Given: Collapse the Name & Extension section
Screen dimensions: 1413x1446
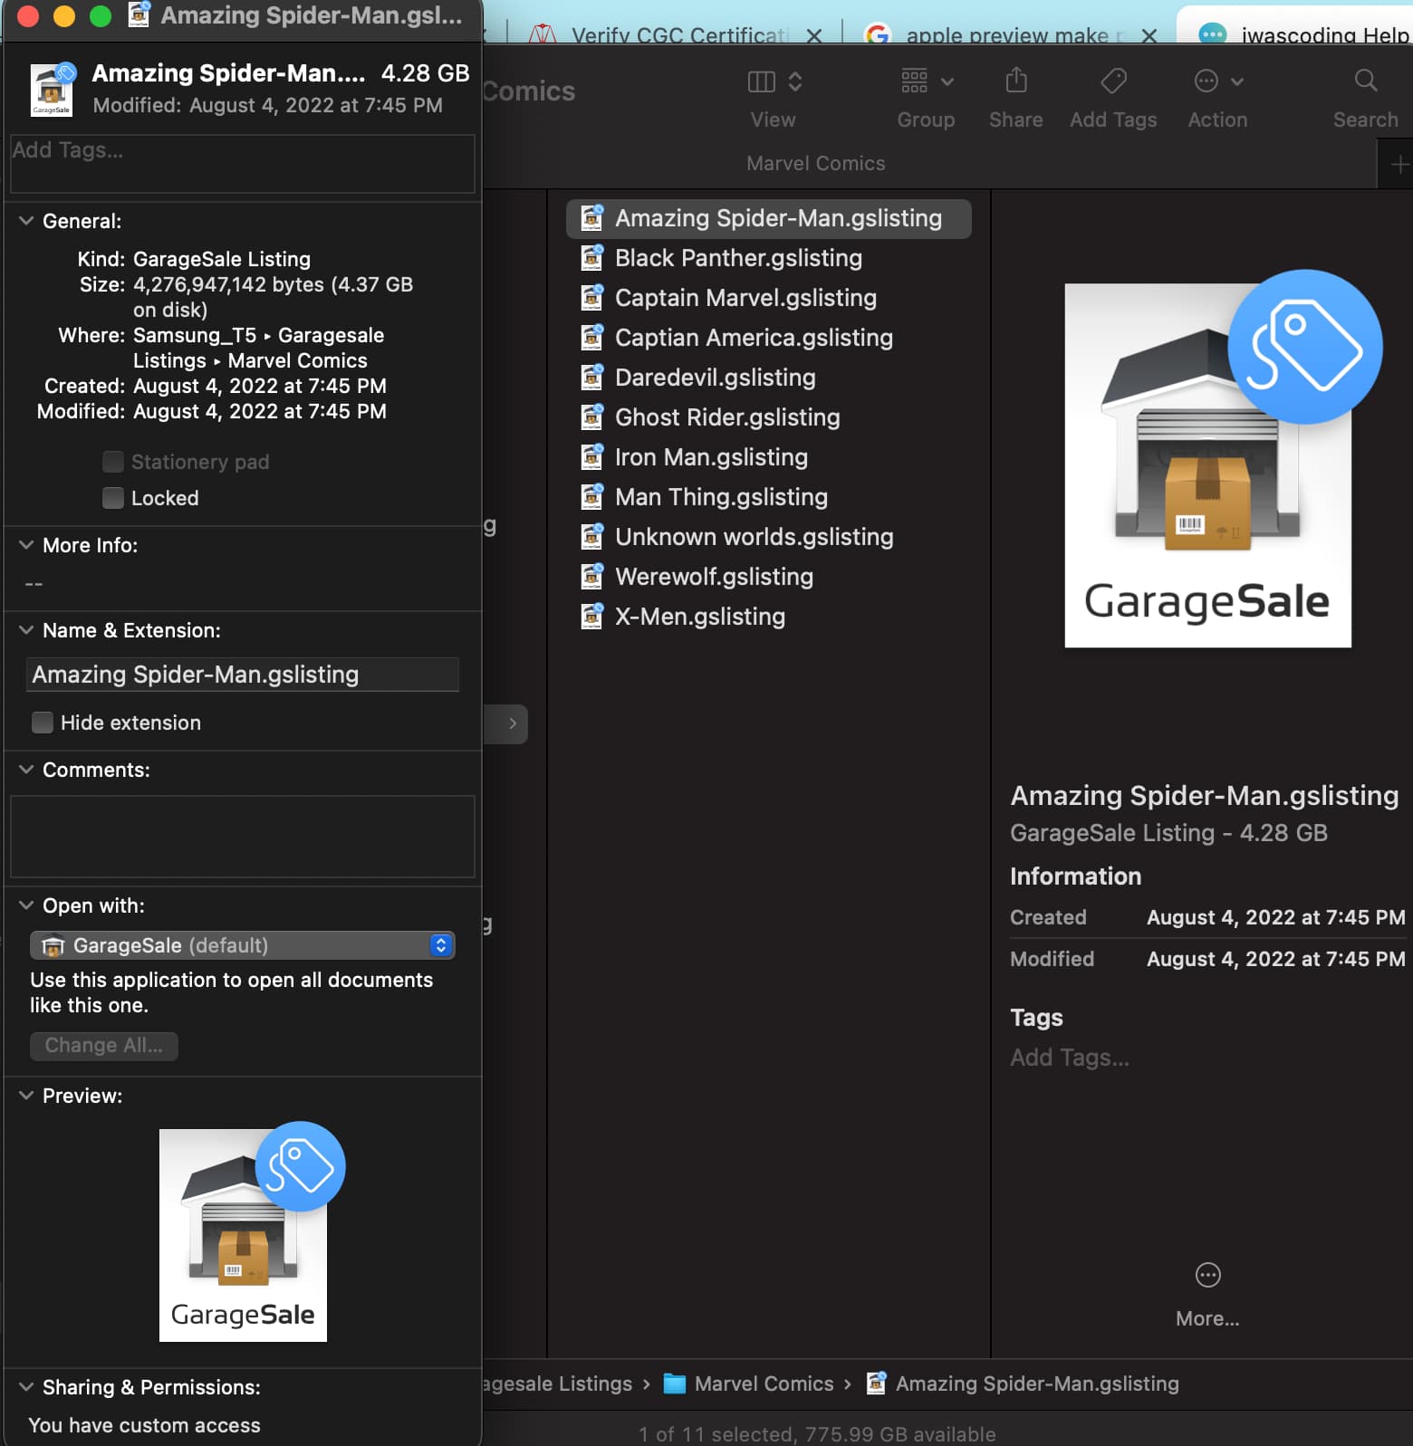Looking at the screenshot, I should tap(26, 630).
